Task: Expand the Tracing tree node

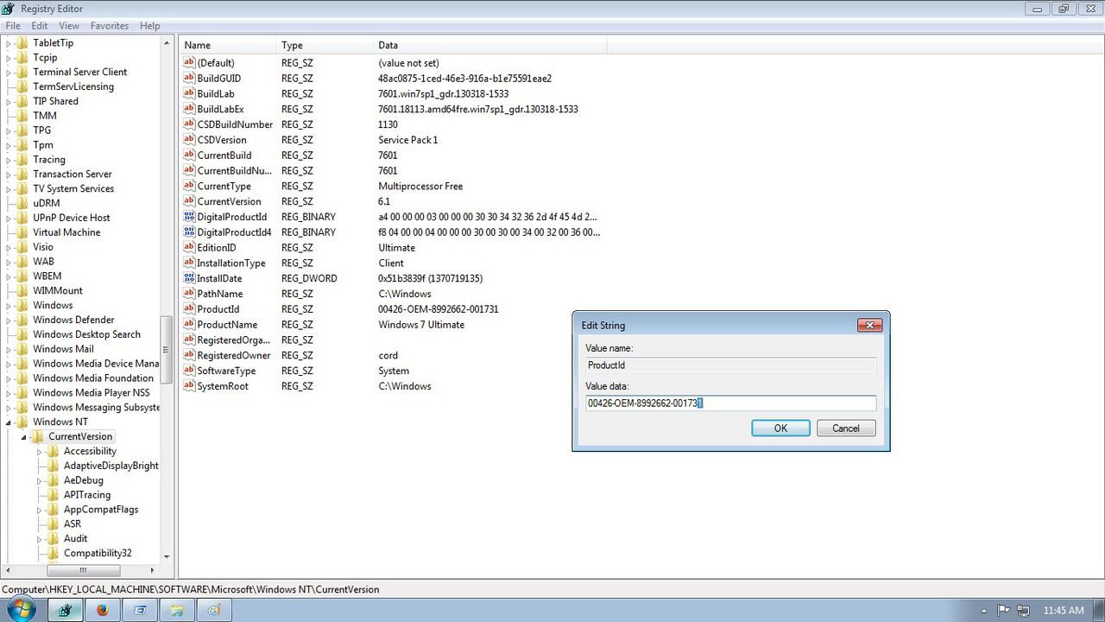Action: (9, 160)
